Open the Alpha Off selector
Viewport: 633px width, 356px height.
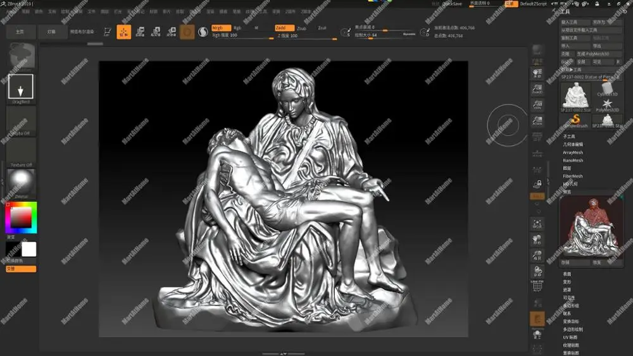coord(21,121)
